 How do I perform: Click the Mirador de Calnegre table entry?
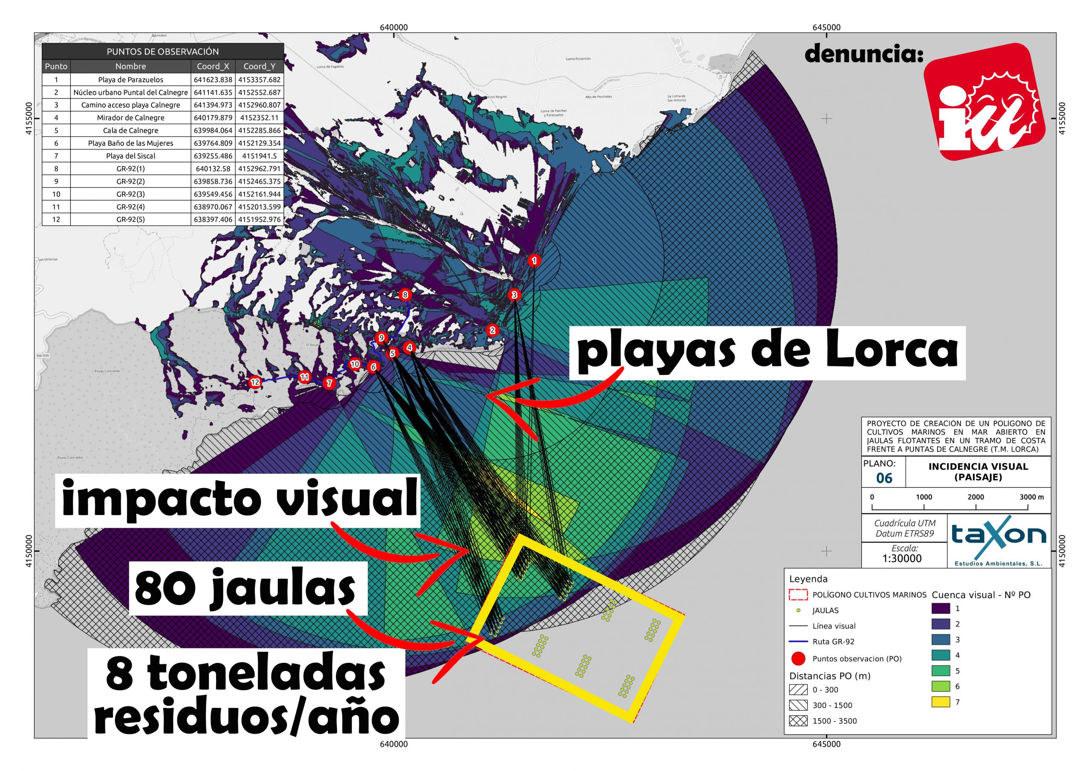click(x=130, y=118)
